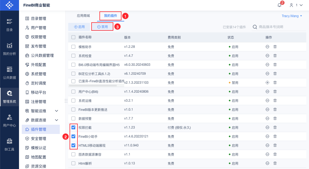Click 付费 (授权:永久) cell
This screenshot has height=169, width=309.
click(179, 128)
